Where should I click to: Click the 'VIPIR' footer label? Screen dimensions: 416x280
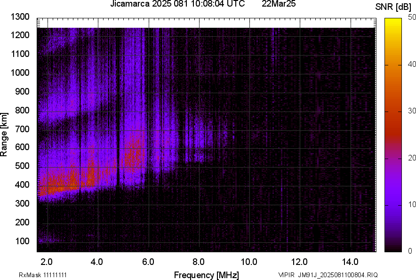coord(286,275)
